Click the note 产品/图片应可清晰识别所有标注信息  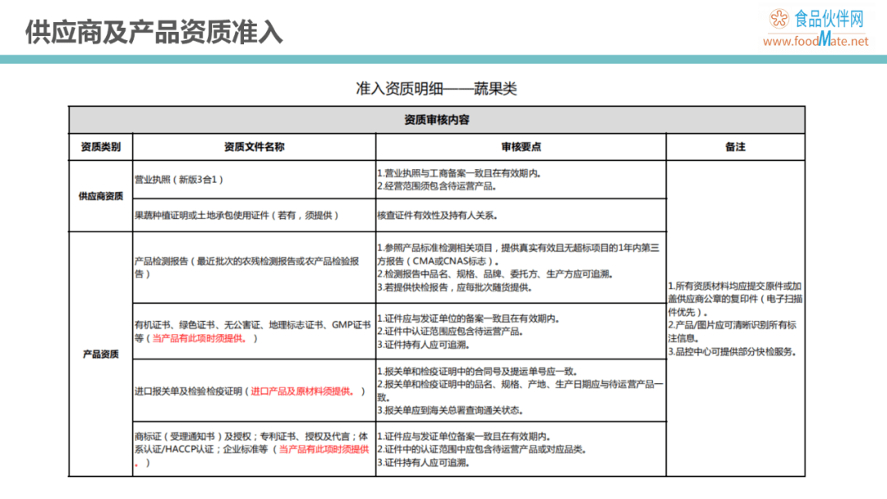point(732,332)
